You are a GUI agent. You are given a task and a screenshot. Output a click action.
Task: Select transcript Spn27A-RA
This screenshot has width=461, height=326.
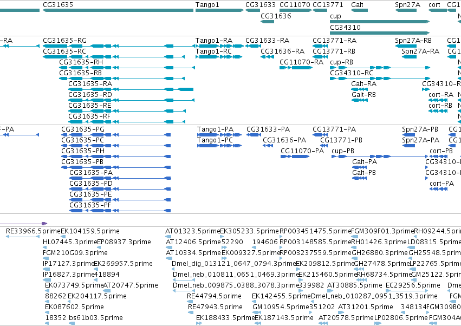pyautogui.click(x=420, y=51)
